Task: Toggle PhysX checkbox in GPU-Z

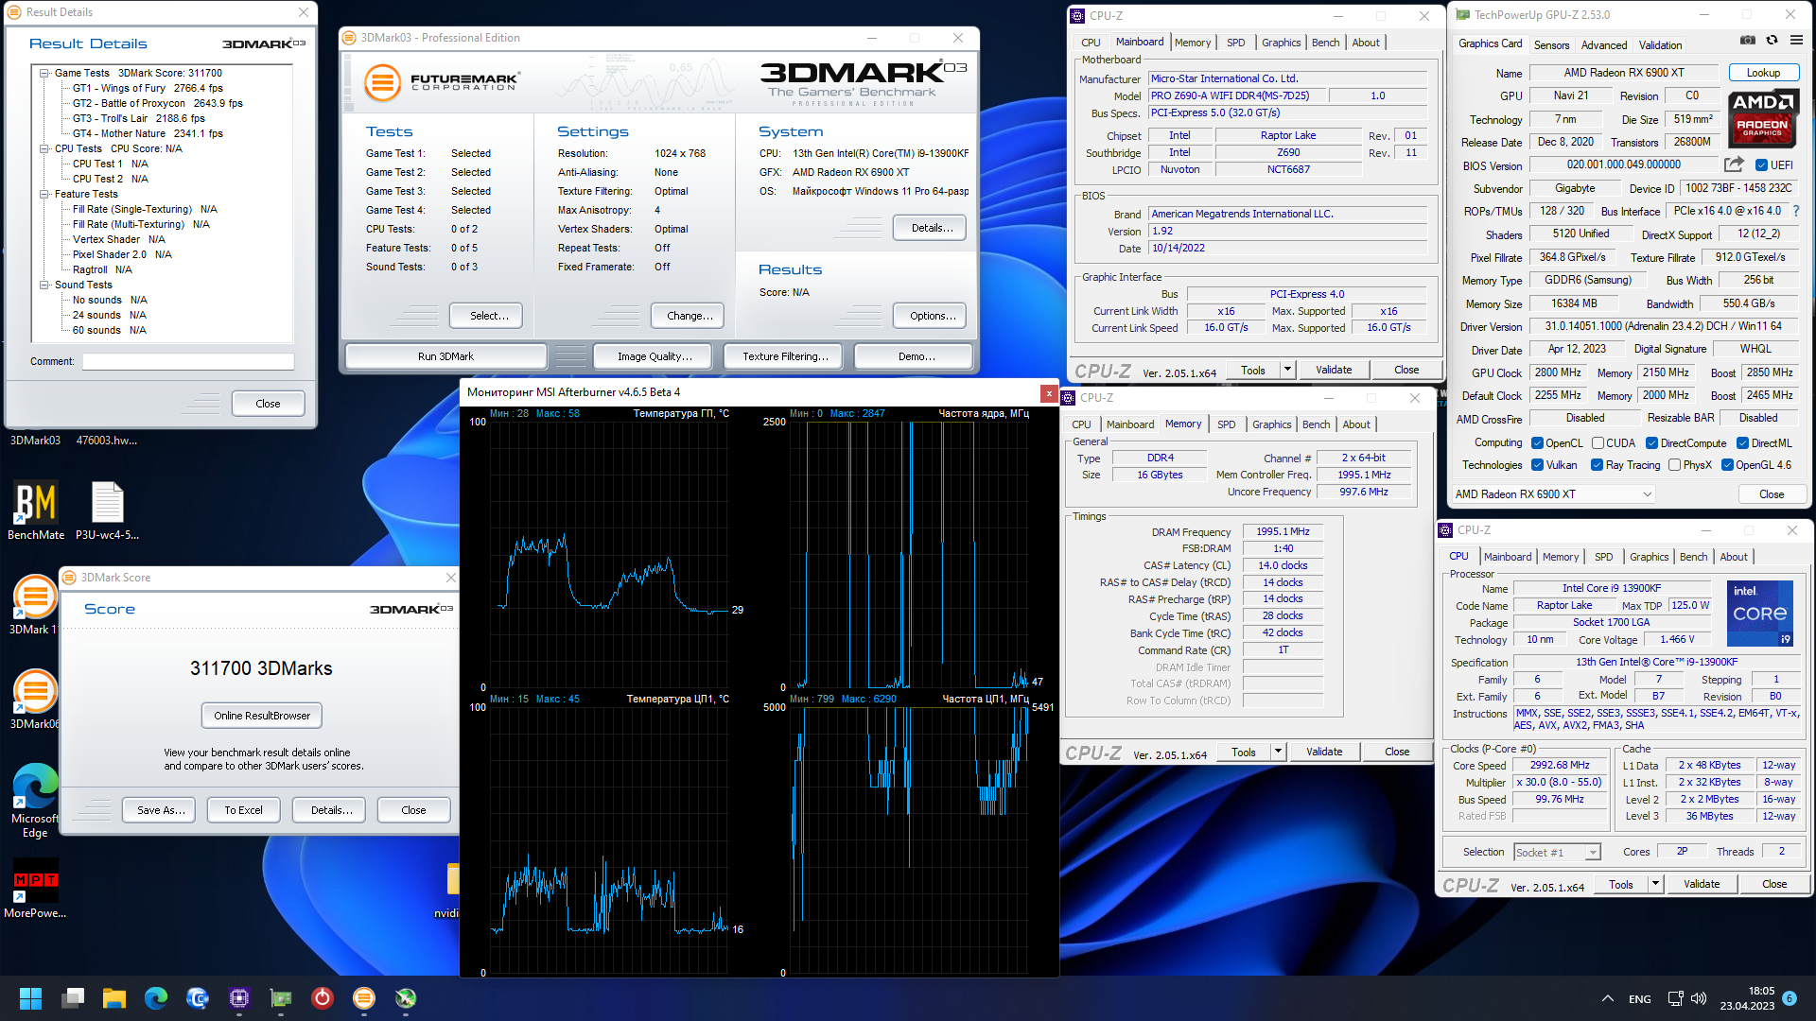Action: point(1675,465)
